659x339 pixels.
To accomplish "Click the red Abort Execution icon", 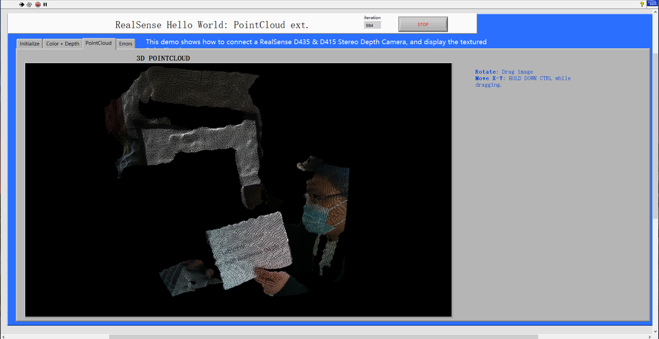I will [38, 4].
